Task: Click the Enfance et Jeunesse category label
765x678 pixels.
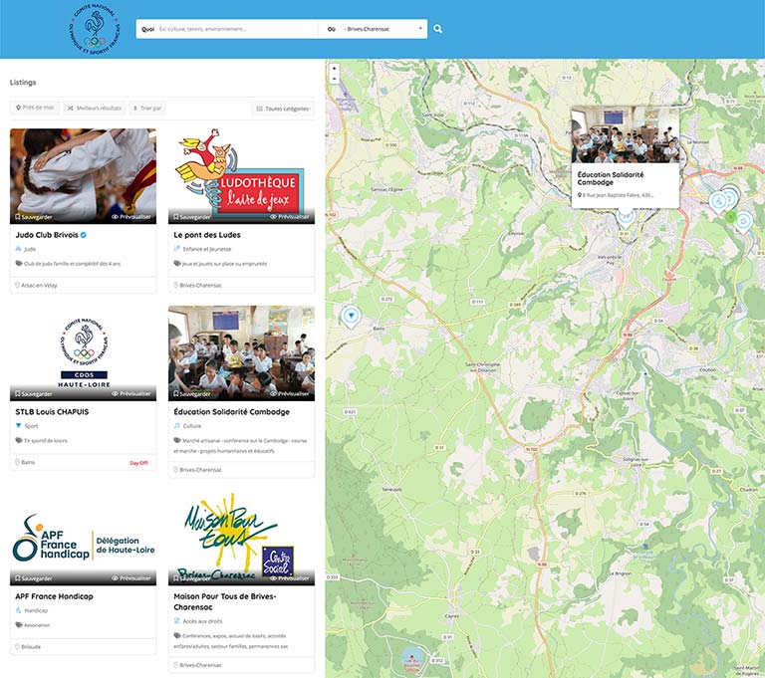Action: pos(207,249)
